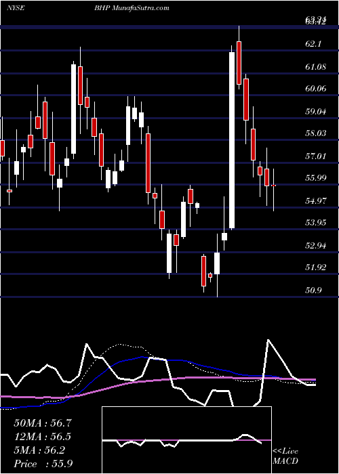Select the 53.95 price level label
The height and width of the screenshot is (474, 339).
[x=316, y=223]
